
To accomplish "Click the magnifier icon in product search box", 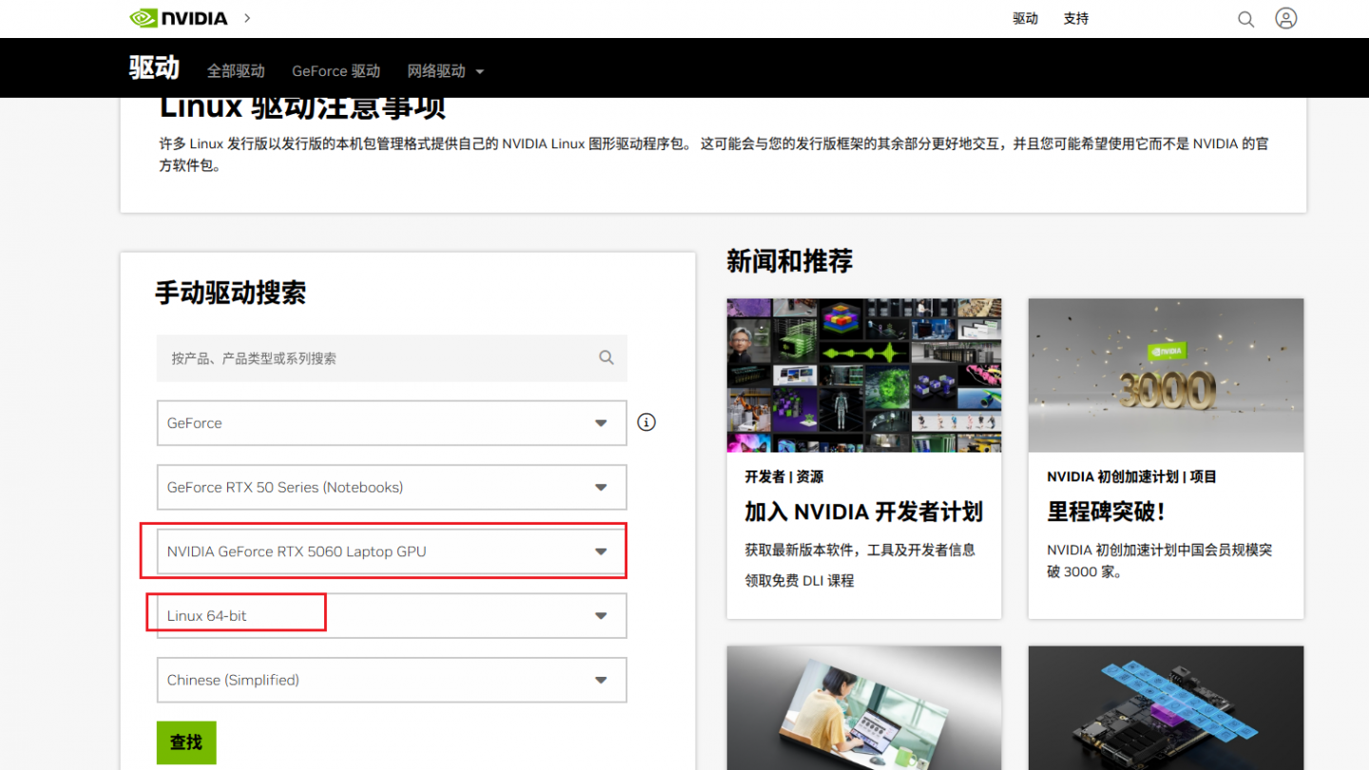I will click(607, 357).
